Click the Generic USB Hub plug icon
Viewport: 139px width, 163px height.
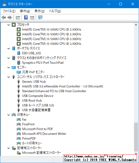pos(19,82)
